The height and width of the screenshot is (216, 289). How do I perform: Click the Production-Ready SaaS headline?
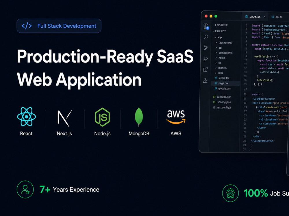(x=105, y=57)
